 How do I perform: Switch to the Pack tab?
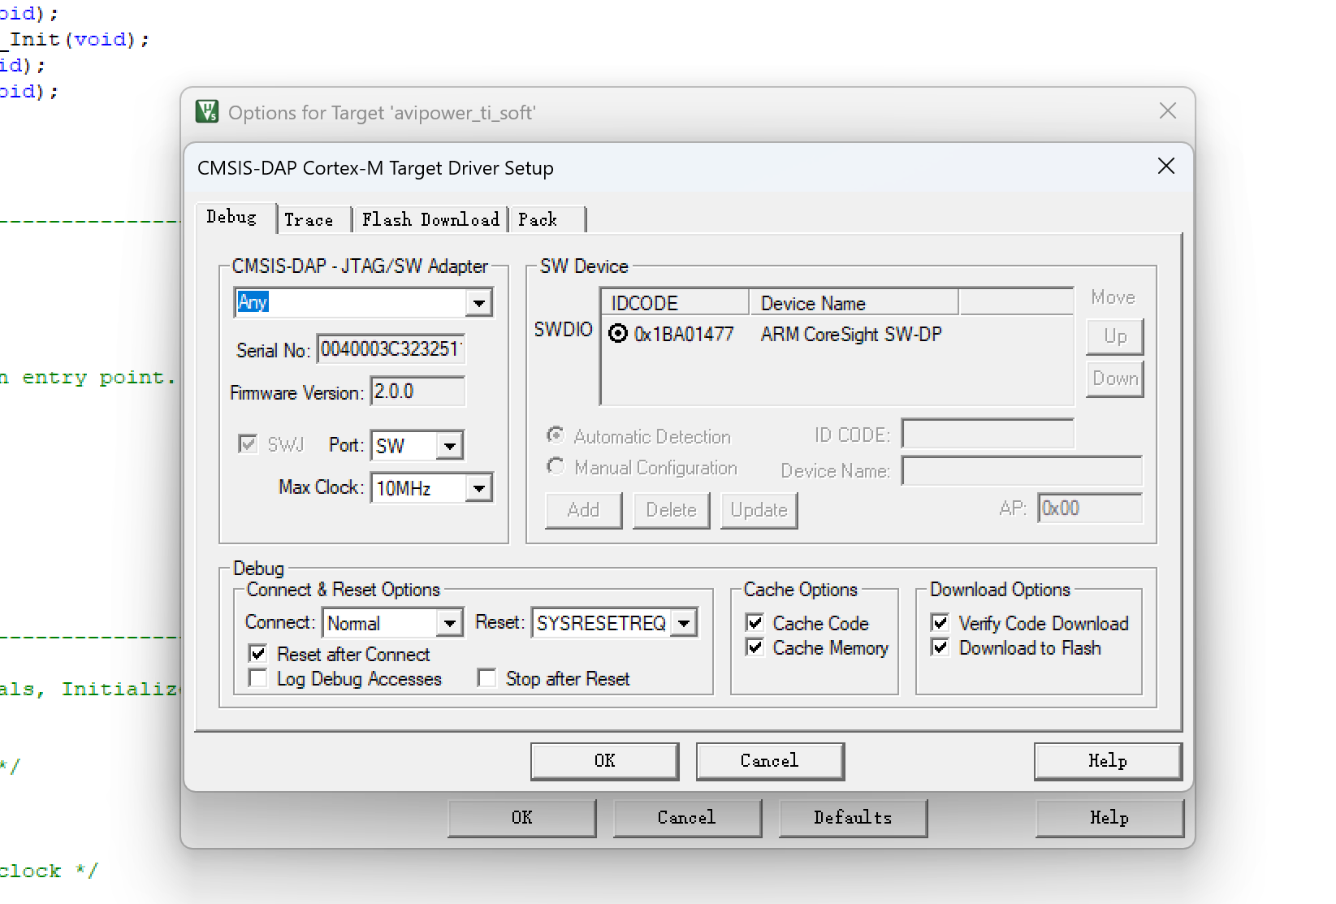pos(538,219)
